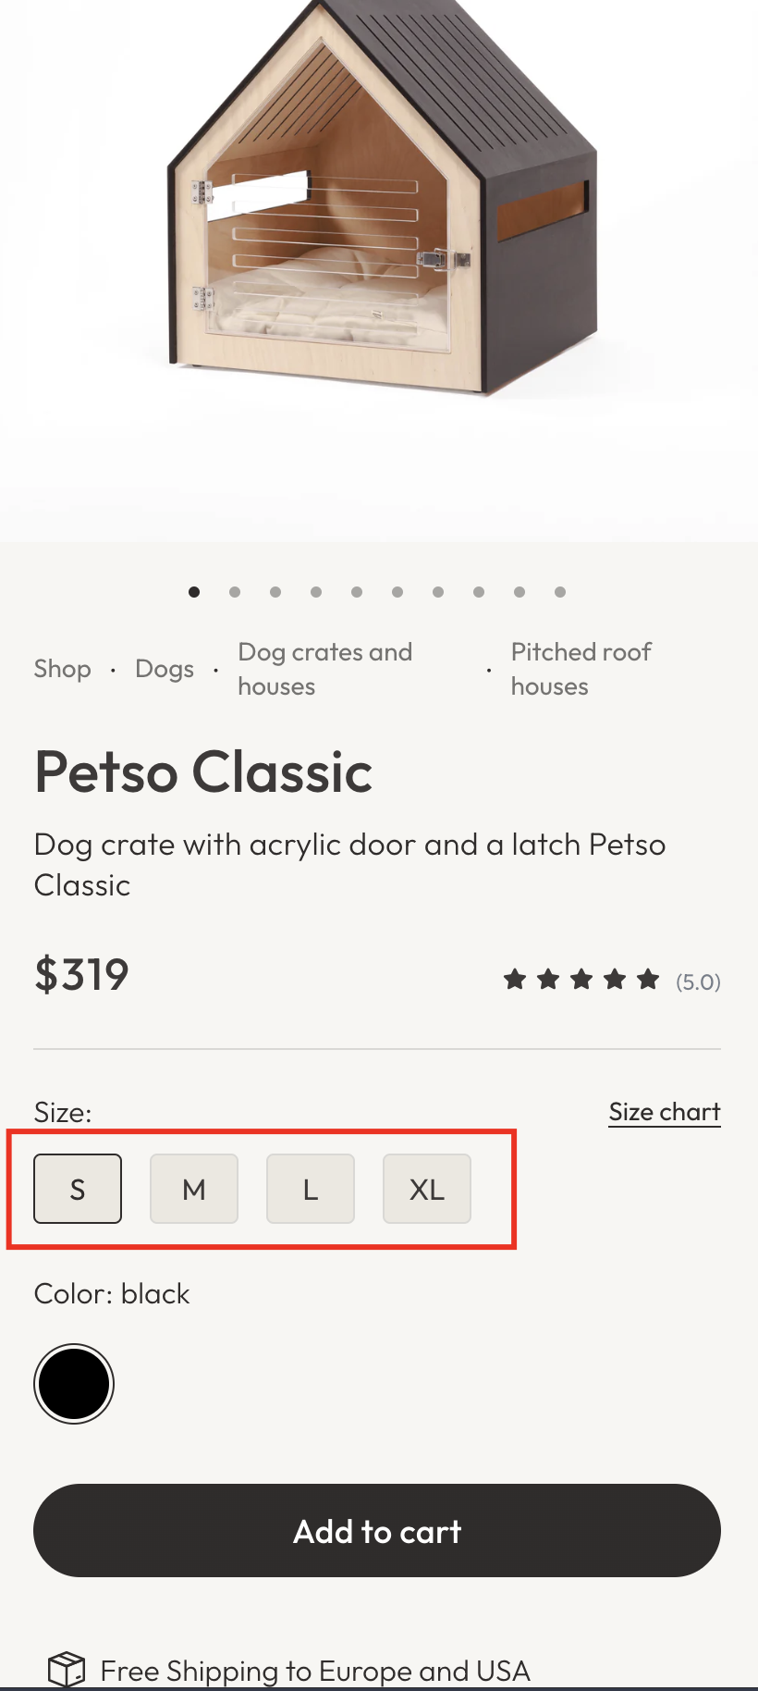
Task: Choose size M option
Action: (194, 1189)
